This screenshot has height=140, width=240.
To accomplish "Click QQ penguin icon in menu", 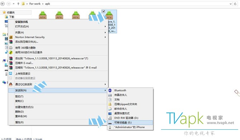I will pyautogui.click(x=11, y=84).
